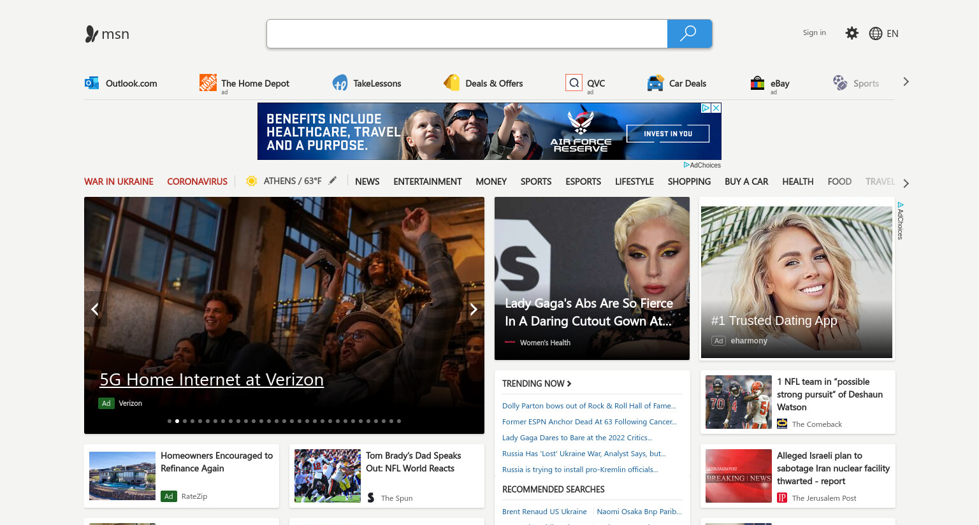Click the AdChoices triangle icon on banner
This screenshot has height=525, width=979.
coord(706,108)
